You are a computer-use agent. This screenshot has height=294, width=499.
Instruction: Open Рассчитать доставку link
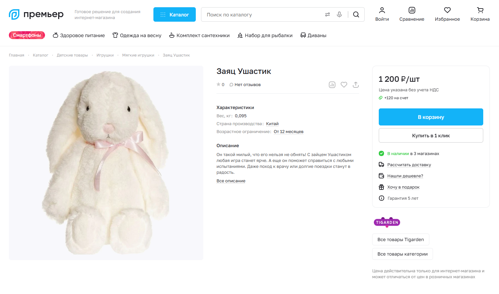(409, 165)
